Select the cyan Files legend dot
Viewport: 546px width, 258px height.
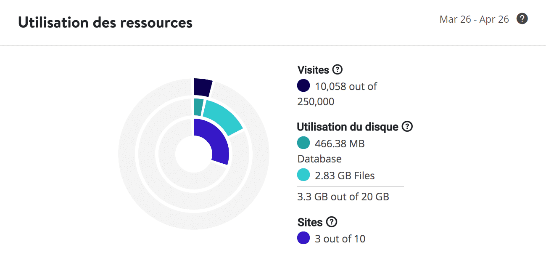(303, 175)
